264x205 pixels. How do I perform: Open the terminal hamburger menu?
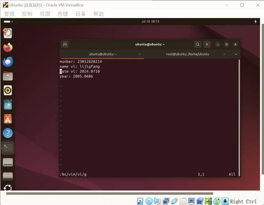click(207, 44)
